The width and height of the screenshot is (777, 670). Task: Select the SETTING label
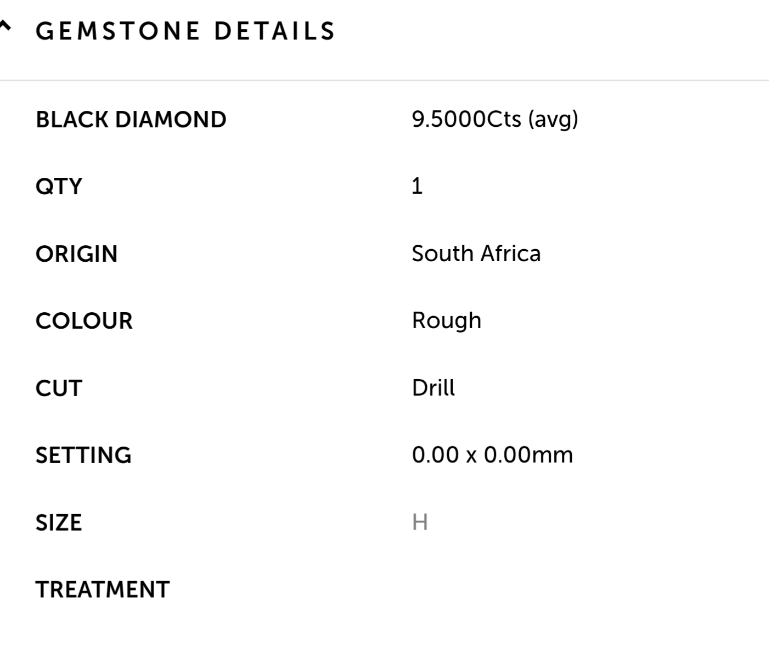pos(83,455)
